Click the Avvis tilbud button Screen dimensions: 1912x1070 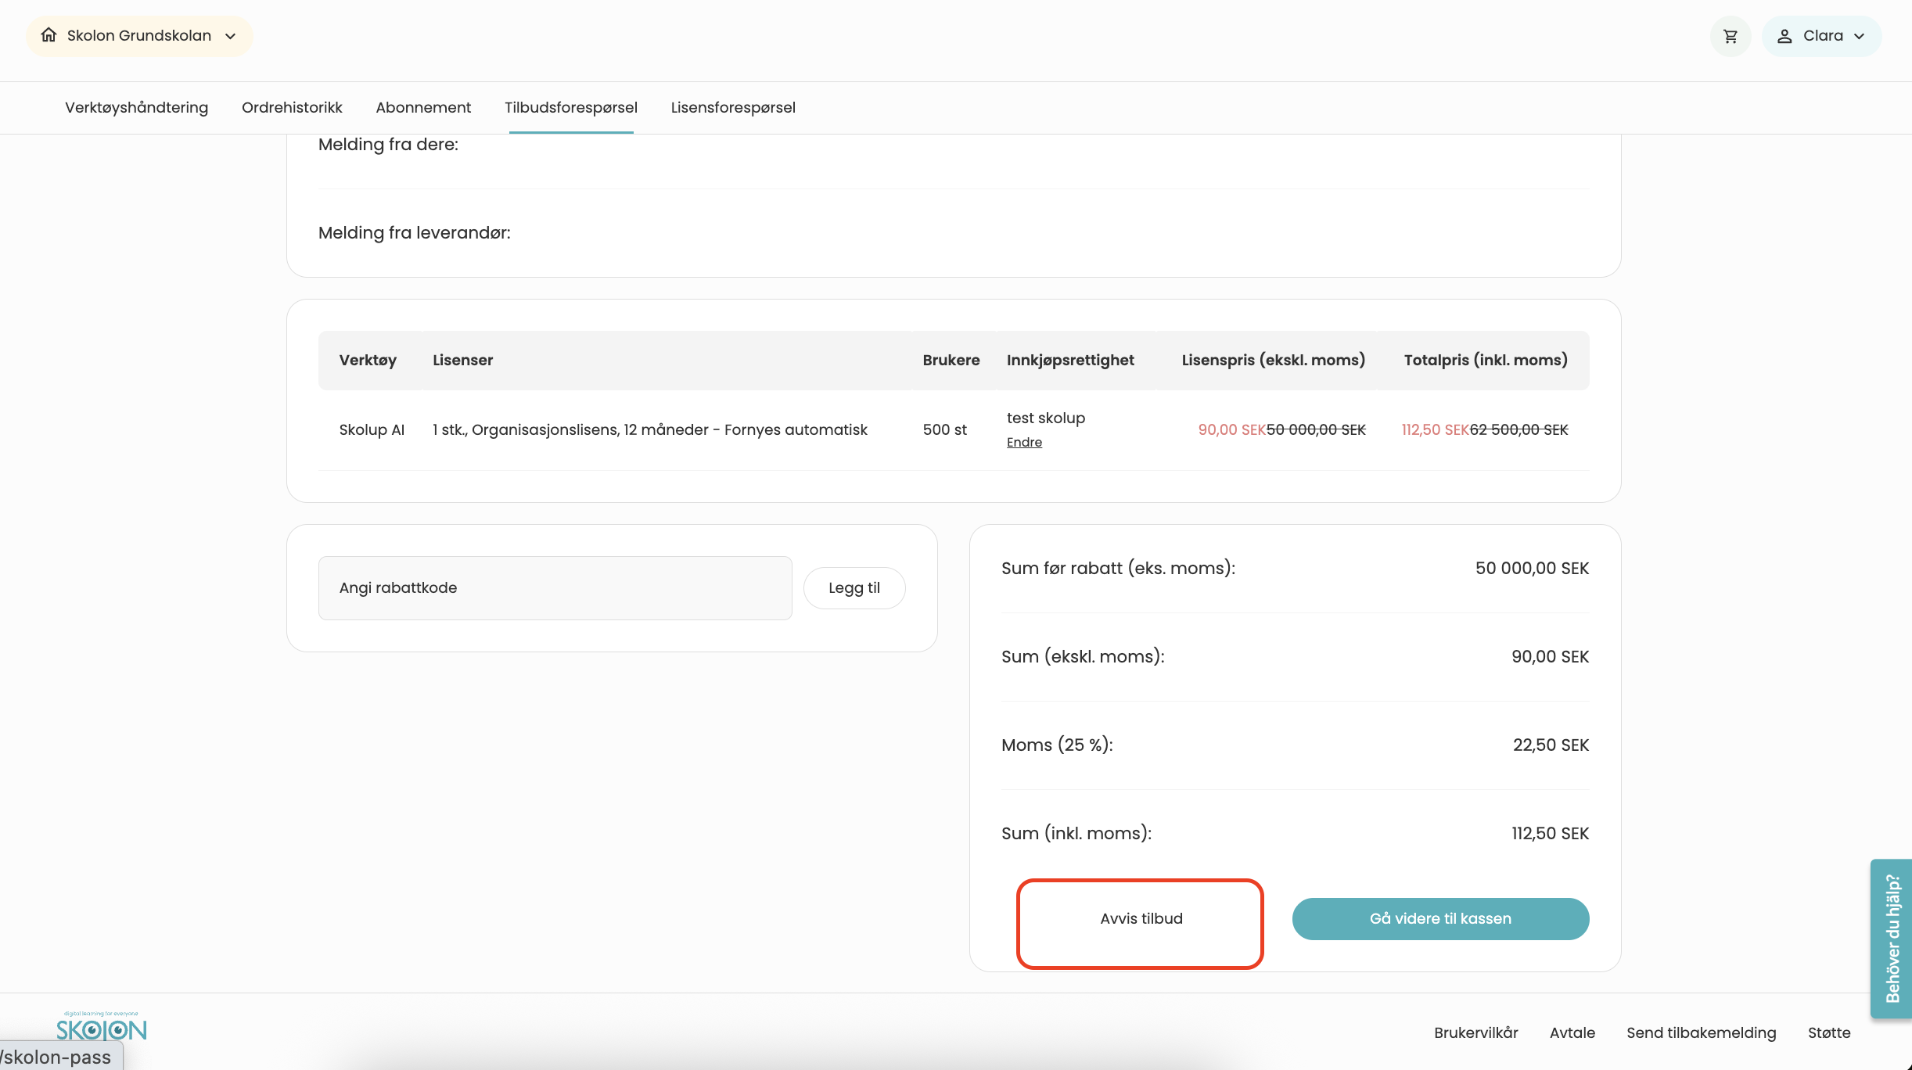pyautogui.click(x=1140, y=918)
